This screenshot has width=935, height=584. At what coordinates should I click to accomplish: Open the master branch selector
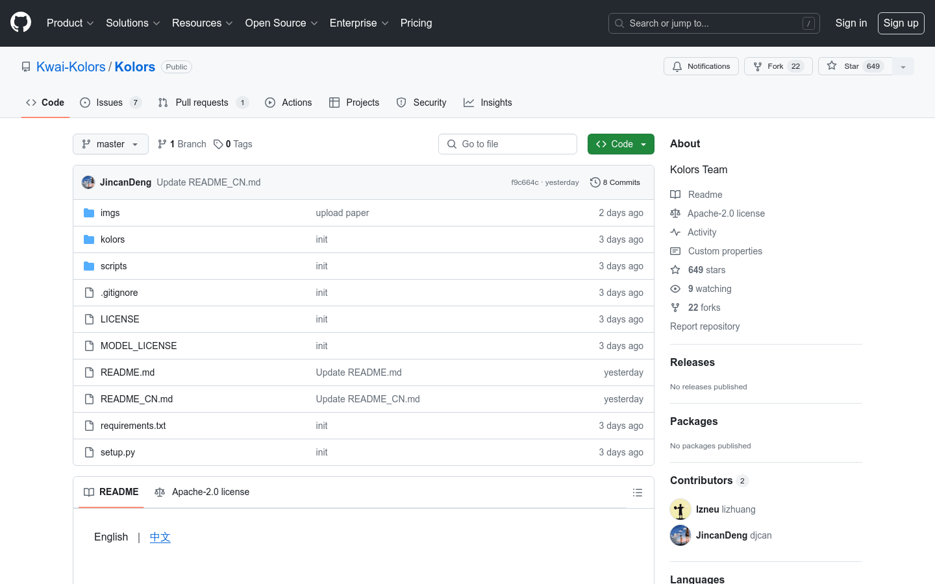[x=110, y=144]
